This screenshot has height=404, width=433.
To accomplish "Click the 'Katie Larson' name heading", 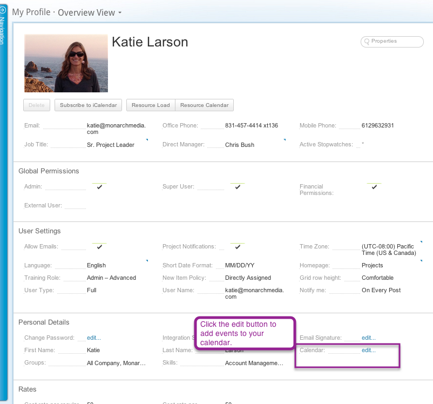I will [x=150, y=42].
